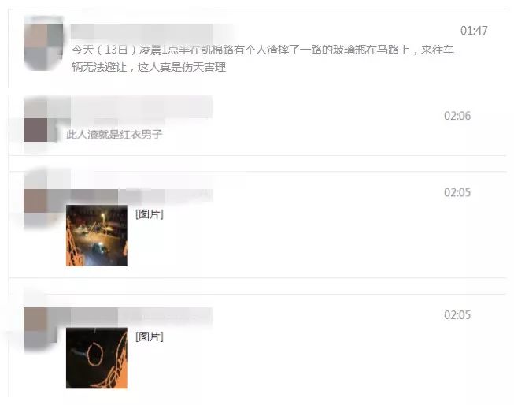
Task: Click the last 02:05 timestamp
Action: (x=457, y=315)
